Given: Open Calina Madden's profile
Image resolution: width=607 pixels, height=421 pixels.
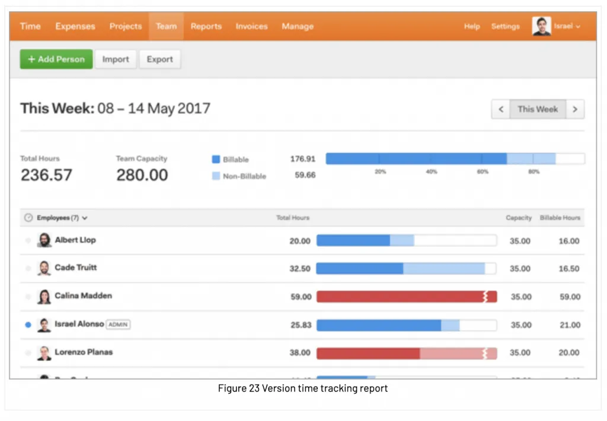Looking at the screenshot, I should click(83, 295).
